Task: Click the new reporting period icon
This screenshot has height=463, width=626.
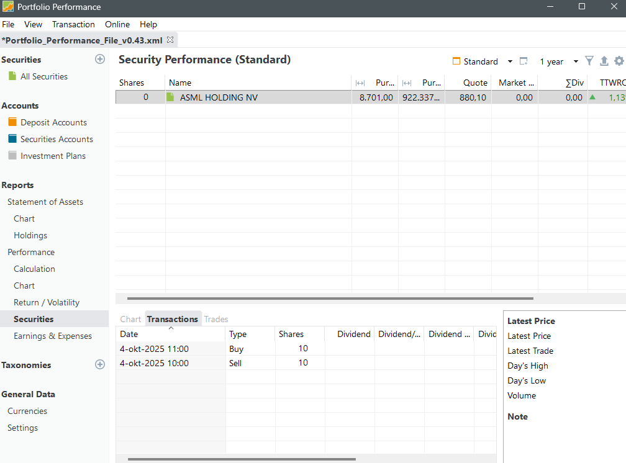Action: click(524, 61)
